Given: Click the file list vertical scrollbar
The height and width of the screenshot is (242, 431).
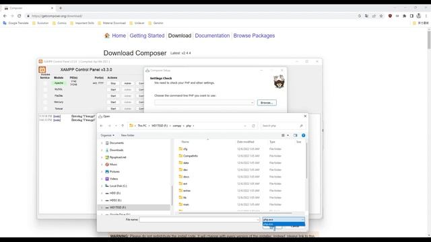Looking at the screenshot, I should point(306,161).
